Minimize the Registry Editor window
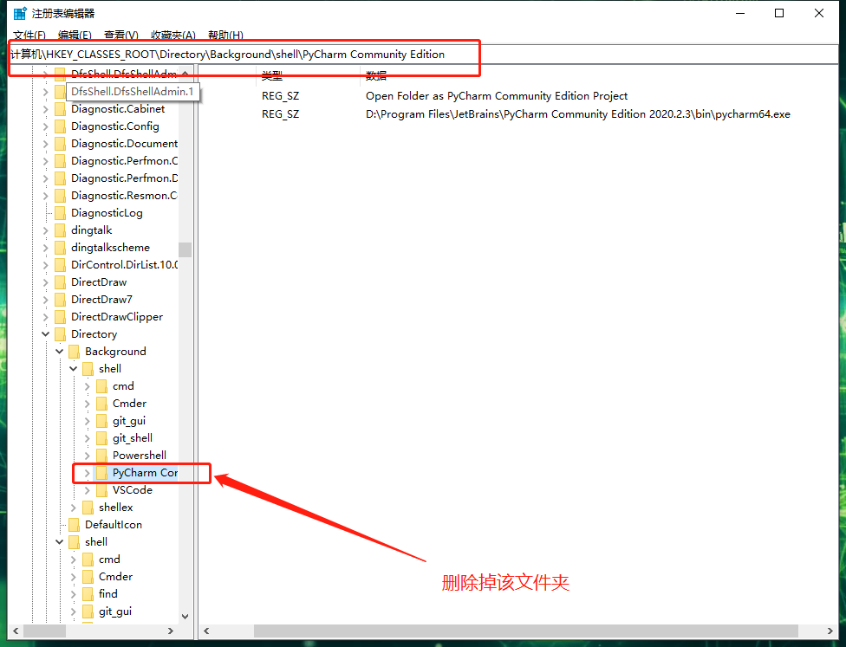 click(740, 13)
